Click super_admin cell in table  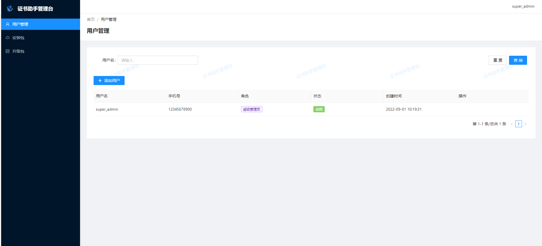tap(107, 109)
